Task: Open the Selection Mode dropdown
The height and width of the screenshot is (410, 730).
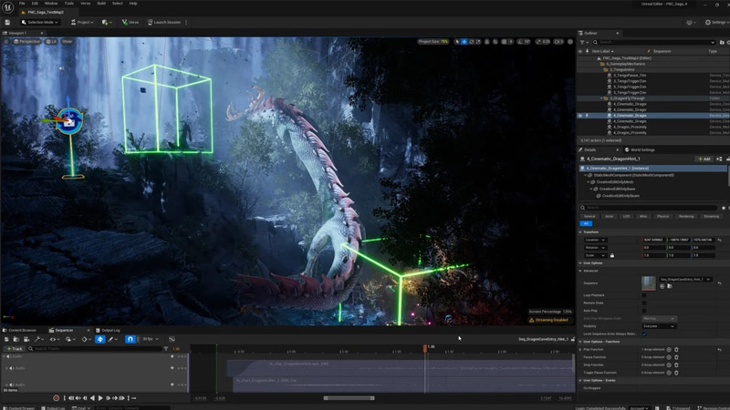Action: tap(40, 21)
